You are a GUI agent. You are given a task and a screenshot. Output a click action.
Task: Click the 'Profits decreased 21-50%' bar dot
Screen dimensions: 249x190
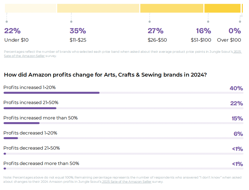[5, 154]
